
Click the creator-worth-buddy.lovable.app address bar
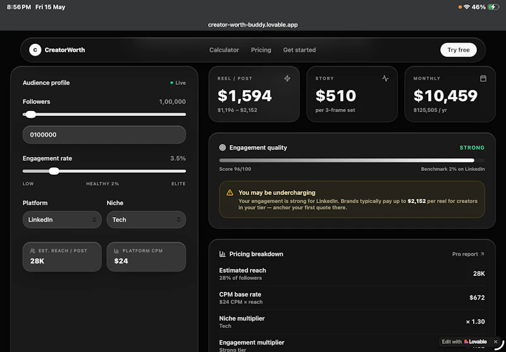click(252, 25)
